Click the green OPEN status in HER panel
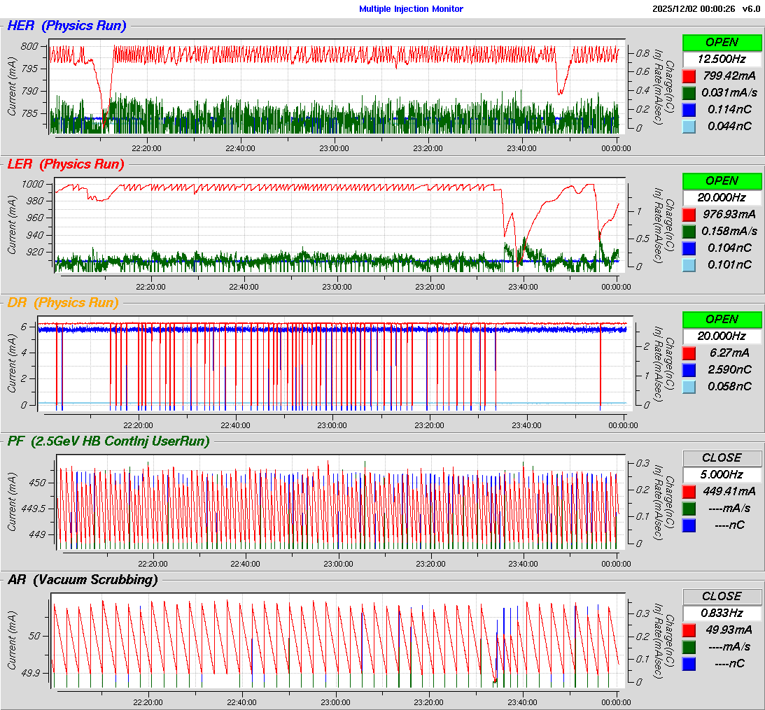This screenshot has width=765, height=710. click(722, 42)
